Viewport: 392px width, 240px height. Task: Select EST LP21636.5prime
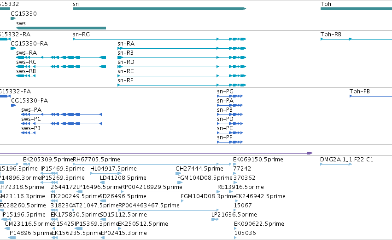[x=234, y=215]
